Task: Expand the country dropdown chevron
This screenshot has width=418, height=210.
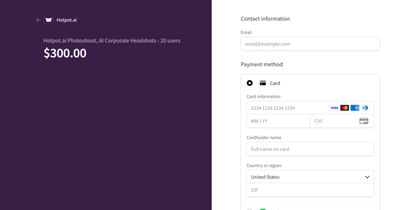Action: coord(367,177)
